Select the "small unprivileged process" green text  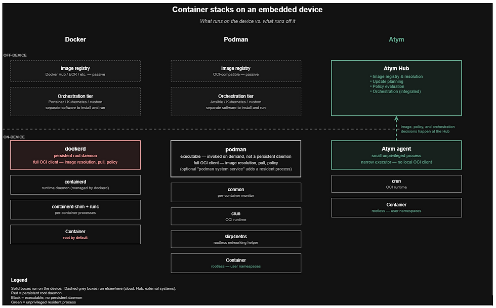tap(396, 156)
